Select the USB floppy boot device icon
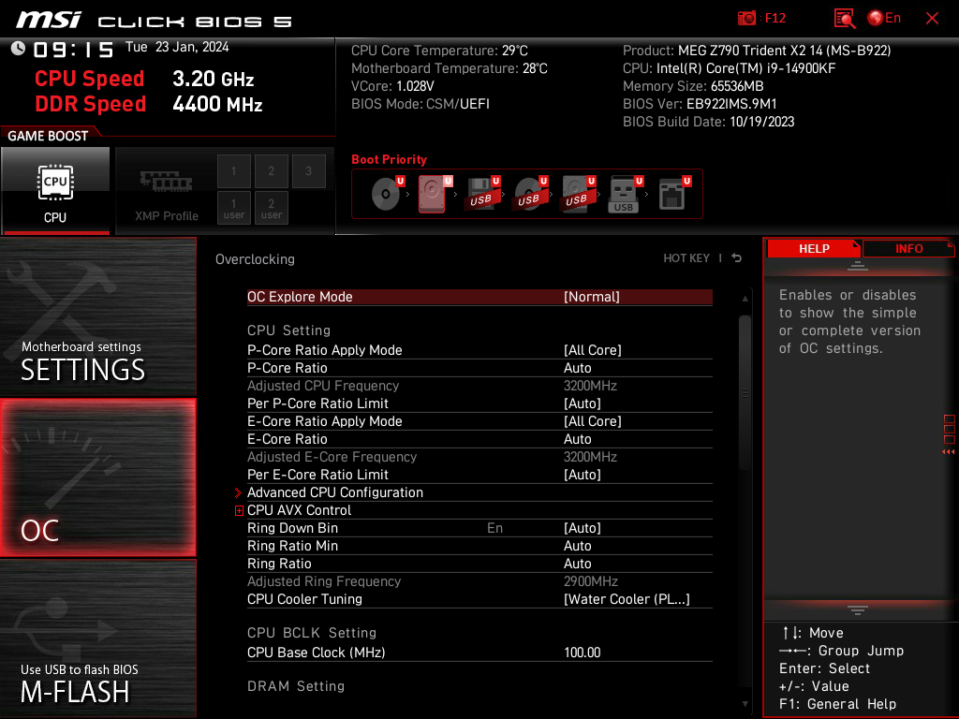 (483, 194)
